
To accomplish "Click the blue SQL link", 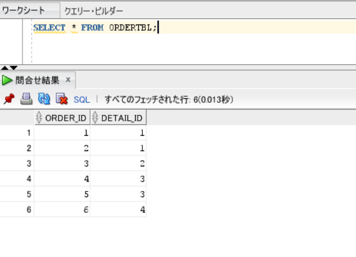I will pos(82,99).
